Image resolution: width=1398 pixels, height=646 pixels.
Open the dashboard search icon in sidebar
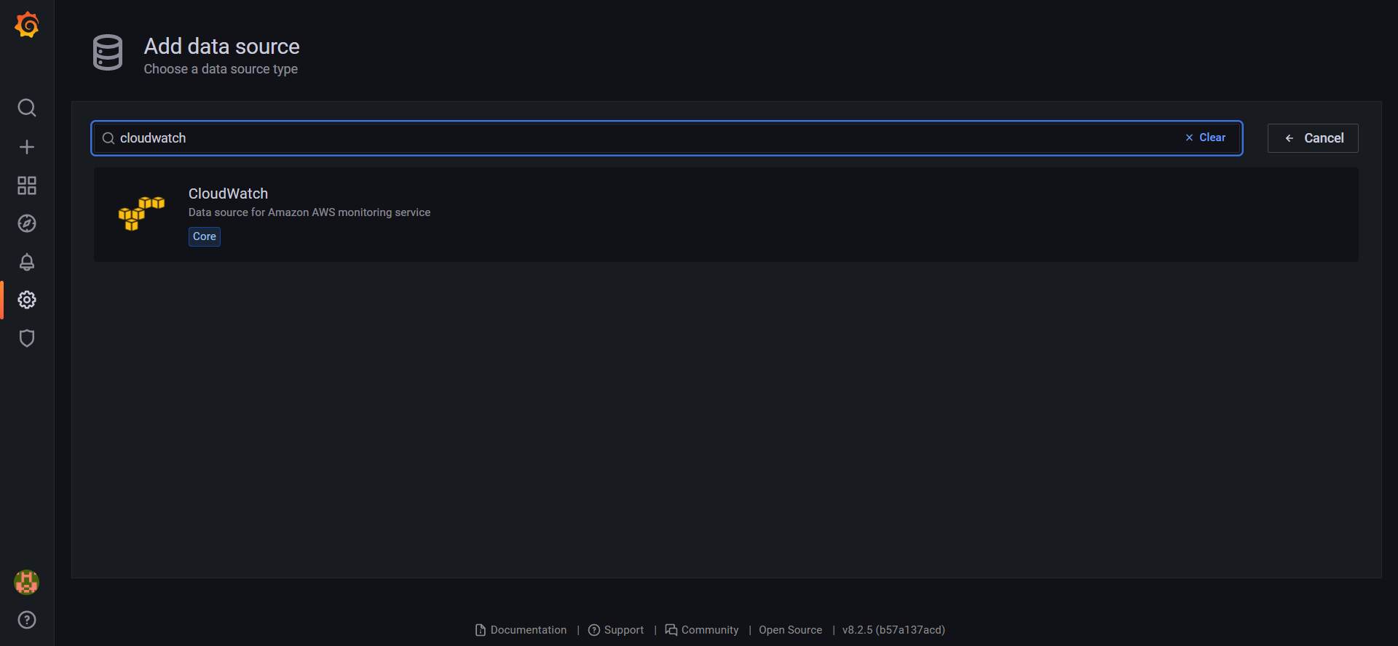pos(27,108)
